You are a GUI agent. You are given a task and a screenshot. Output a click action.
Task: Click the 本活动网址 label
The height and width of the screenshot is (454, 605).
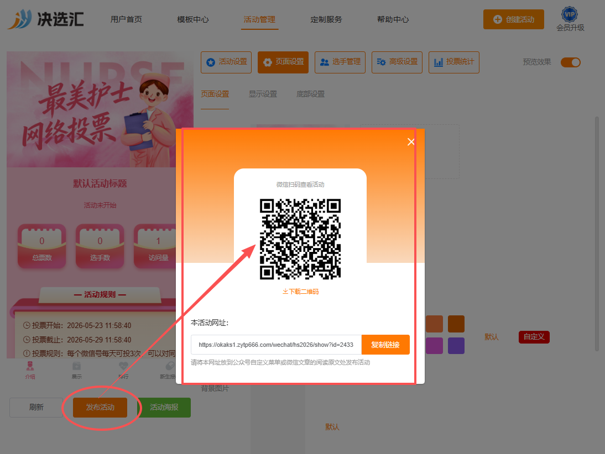[x=210, y=323]
